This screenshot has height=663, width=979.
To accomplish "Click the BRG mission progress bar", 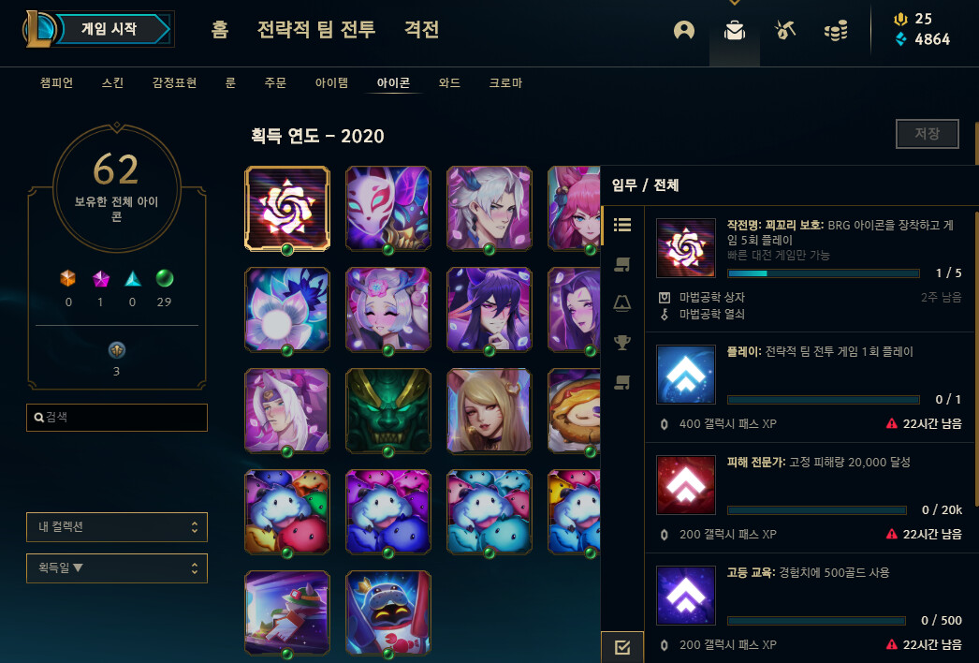I will coord(823,273).
